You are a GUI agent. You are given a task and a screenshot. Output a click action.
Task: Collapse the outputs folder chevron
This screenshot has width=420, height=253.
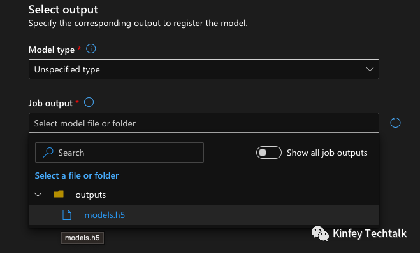click(38, 195)
